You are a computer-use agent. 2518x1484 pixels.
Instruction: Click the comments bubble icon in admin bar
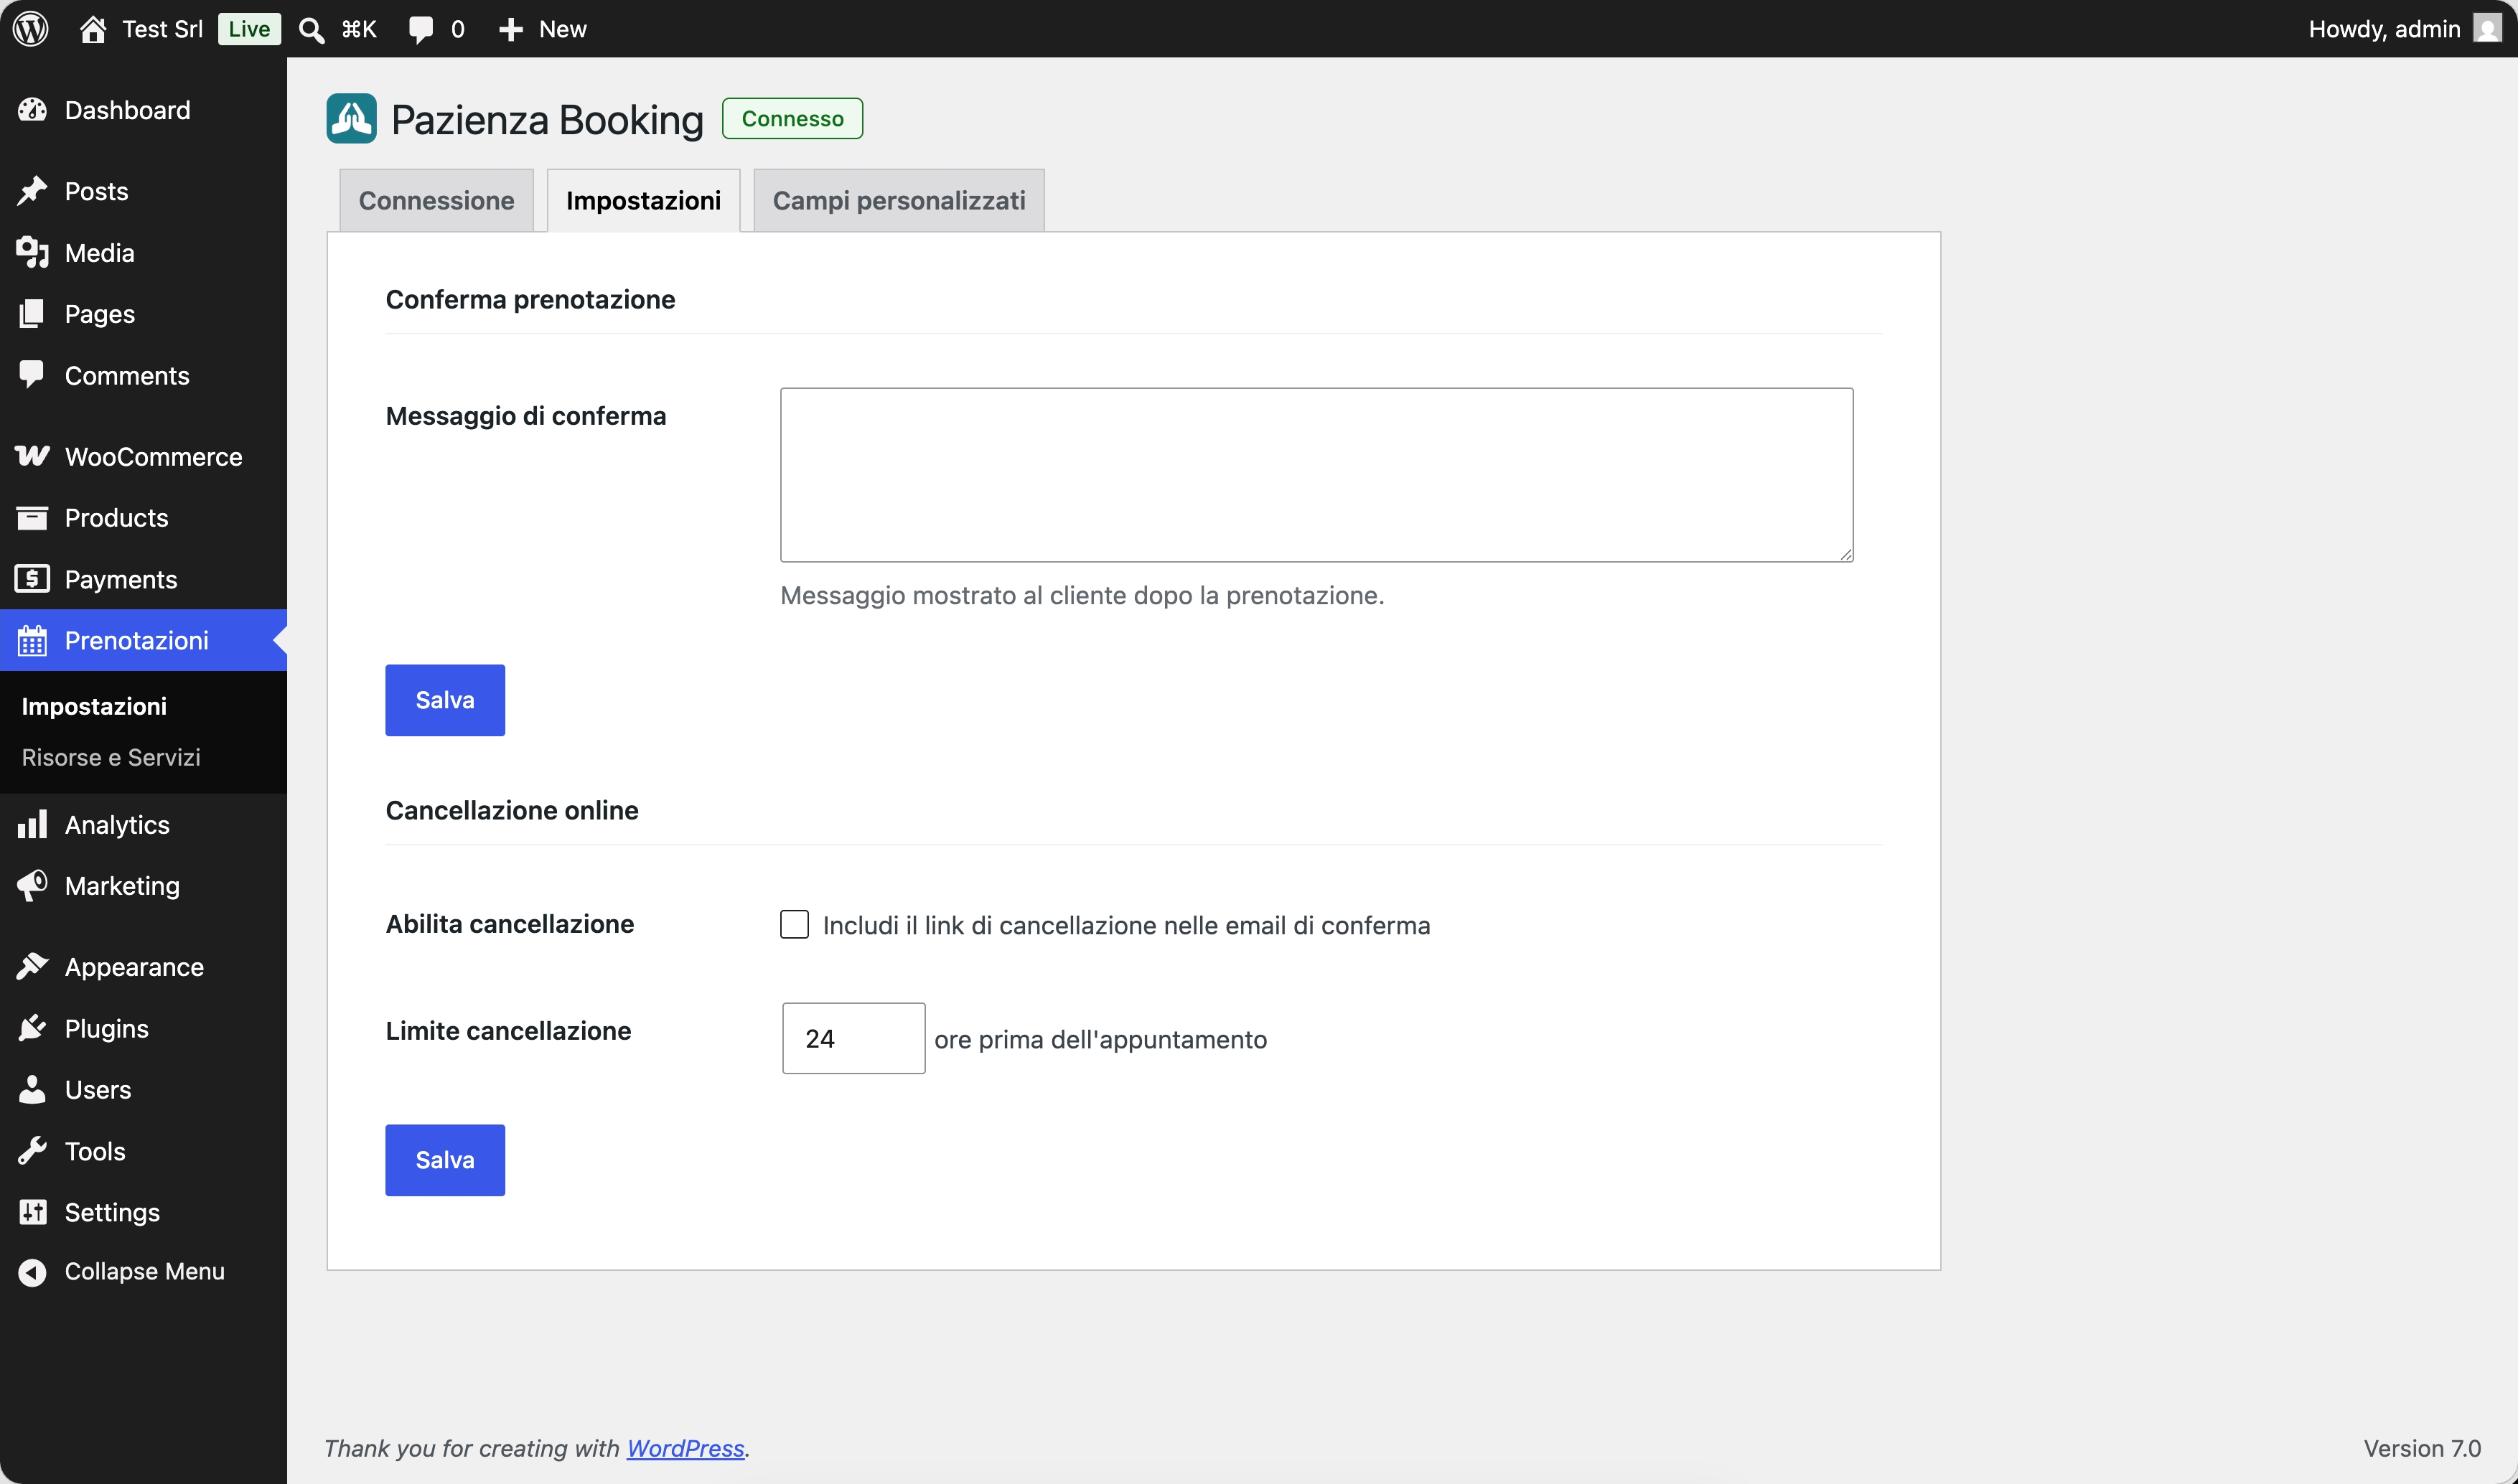(421, 30)
